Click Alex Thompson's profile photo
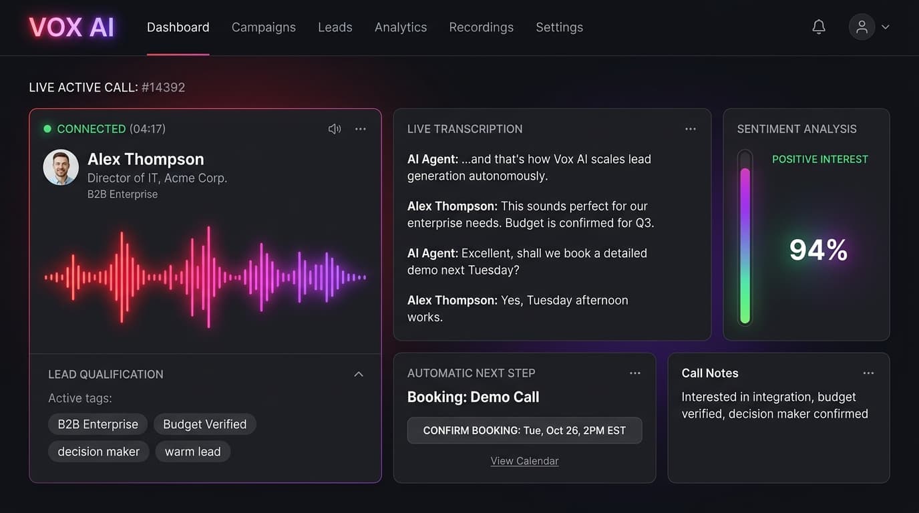Viewport: 919px width, 513px height. pos(61,167)
